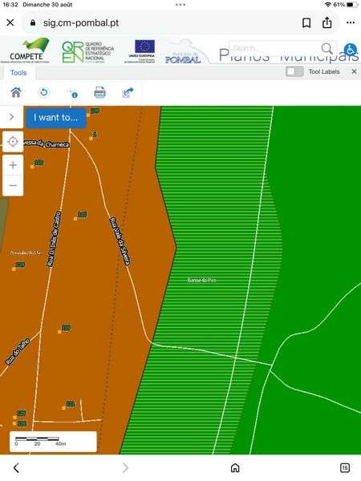Click the search magnifier icon

click(x=327, y=48)
